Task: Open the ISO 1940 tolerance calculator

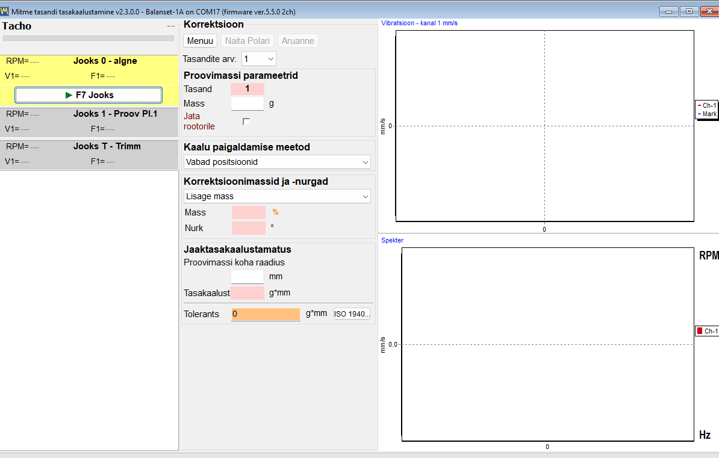Action: tap(352, 314)
